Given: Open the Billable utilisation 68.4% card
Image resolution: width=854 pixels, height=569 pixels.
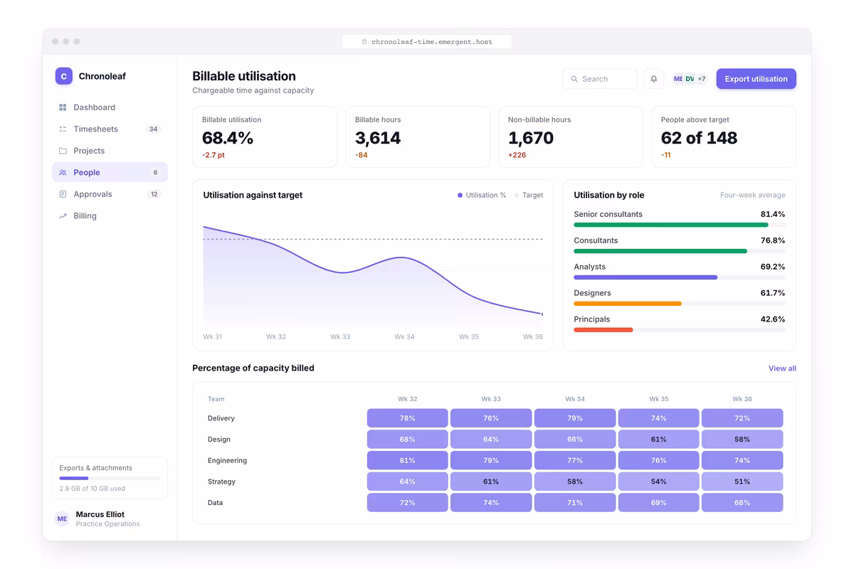Looking at the screenshot, I should (x=265, y=137).
